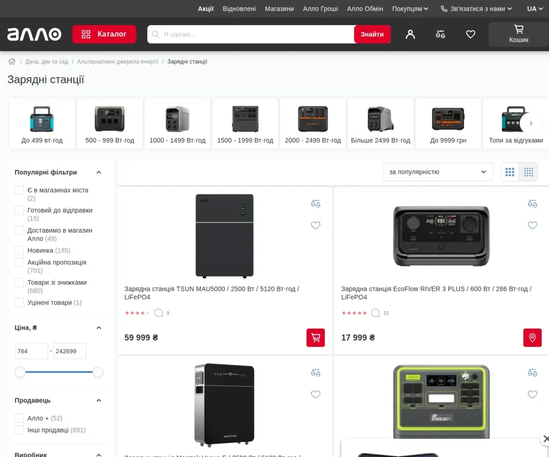The height and width of the screenshot is (457, 549).
Task: Check 'Новинка' filter
Action: (x=19, y=251)
